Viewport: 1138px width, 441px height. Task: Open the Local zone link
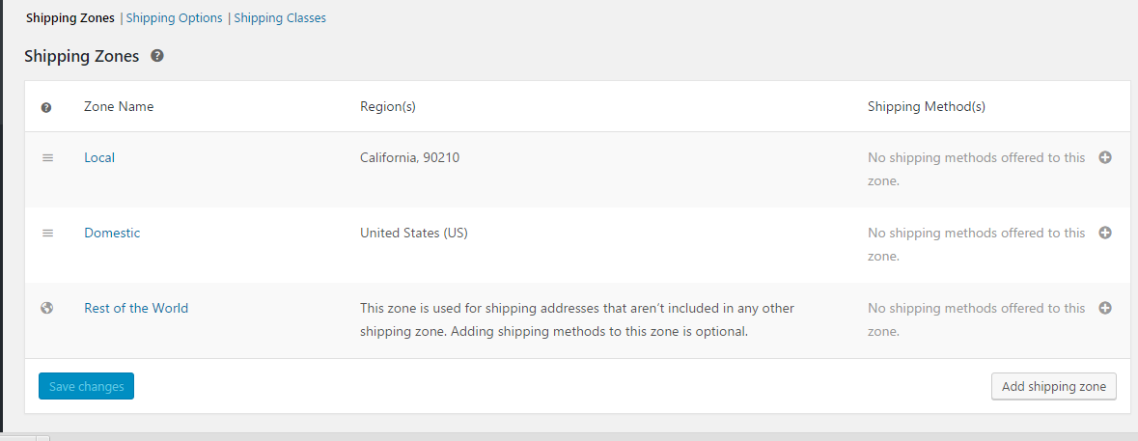click(x=99, y=157)
